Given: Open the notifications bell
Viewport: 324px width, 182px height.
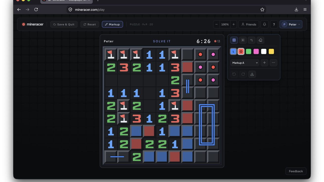Looking at the screenshot, I should [x=265, y=24].
